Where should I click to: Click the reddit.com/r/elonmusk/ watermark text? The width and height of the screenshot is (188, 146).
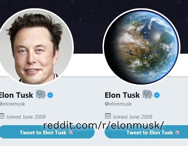pos(103,125)
